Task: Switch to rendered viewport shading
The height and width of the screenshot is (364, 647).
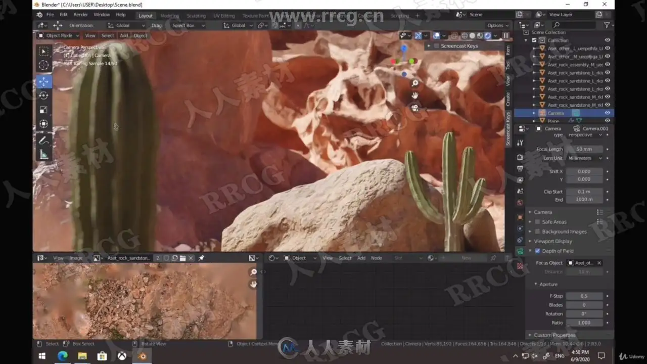Action: (488, 35)
